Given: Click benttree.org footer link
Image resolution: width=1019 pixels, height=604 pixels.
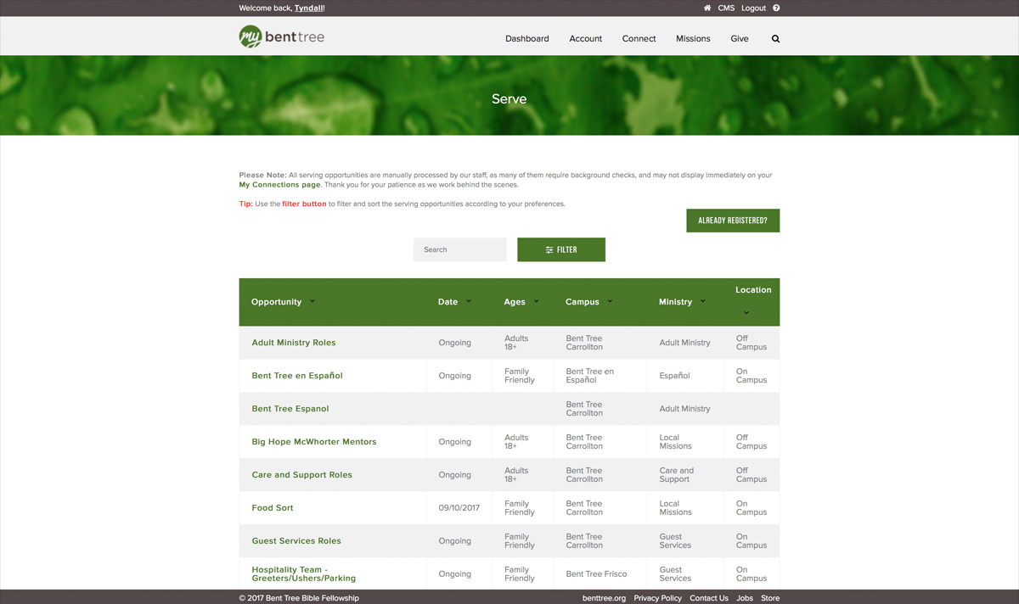Looking at the screenshot, I should tap(604, 598).
